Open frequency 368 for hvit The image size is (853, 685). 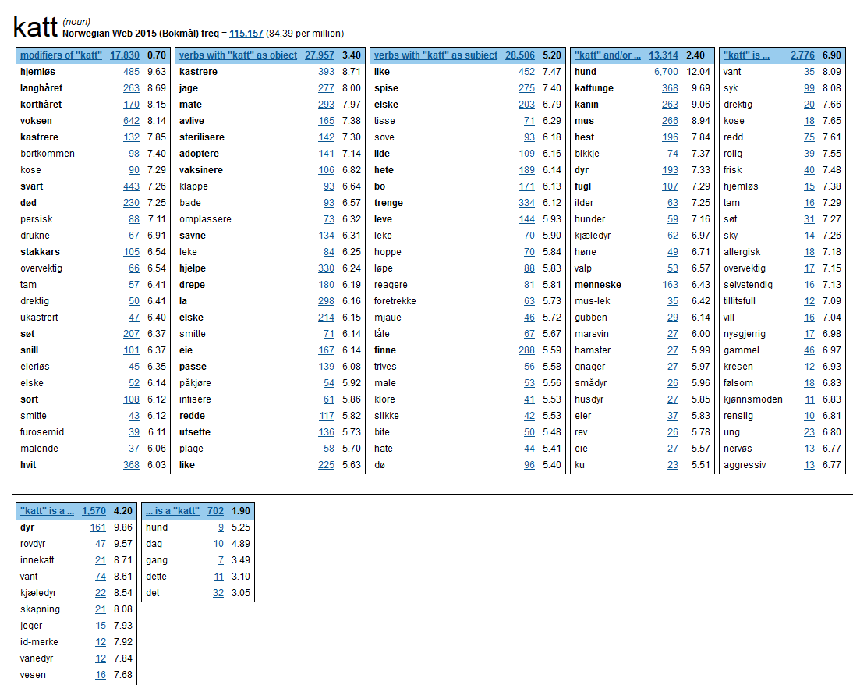tap(131, 464)
